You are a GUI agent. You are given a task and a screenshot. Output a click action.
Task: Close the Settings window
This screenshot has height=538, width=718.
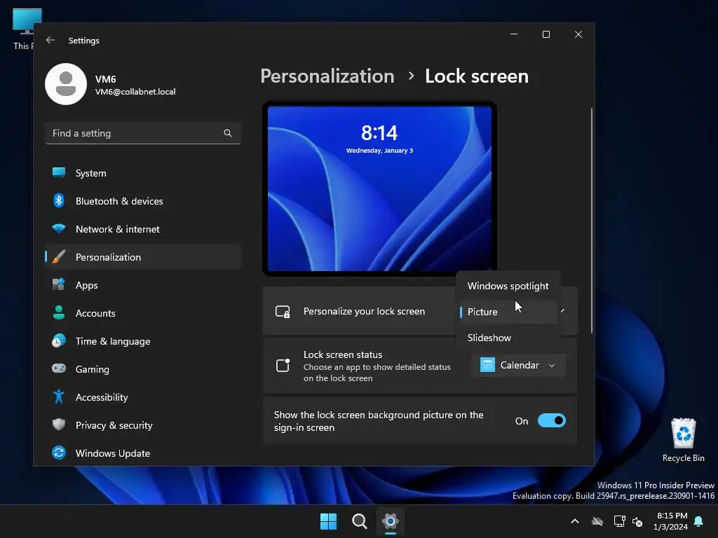point(578,34)
